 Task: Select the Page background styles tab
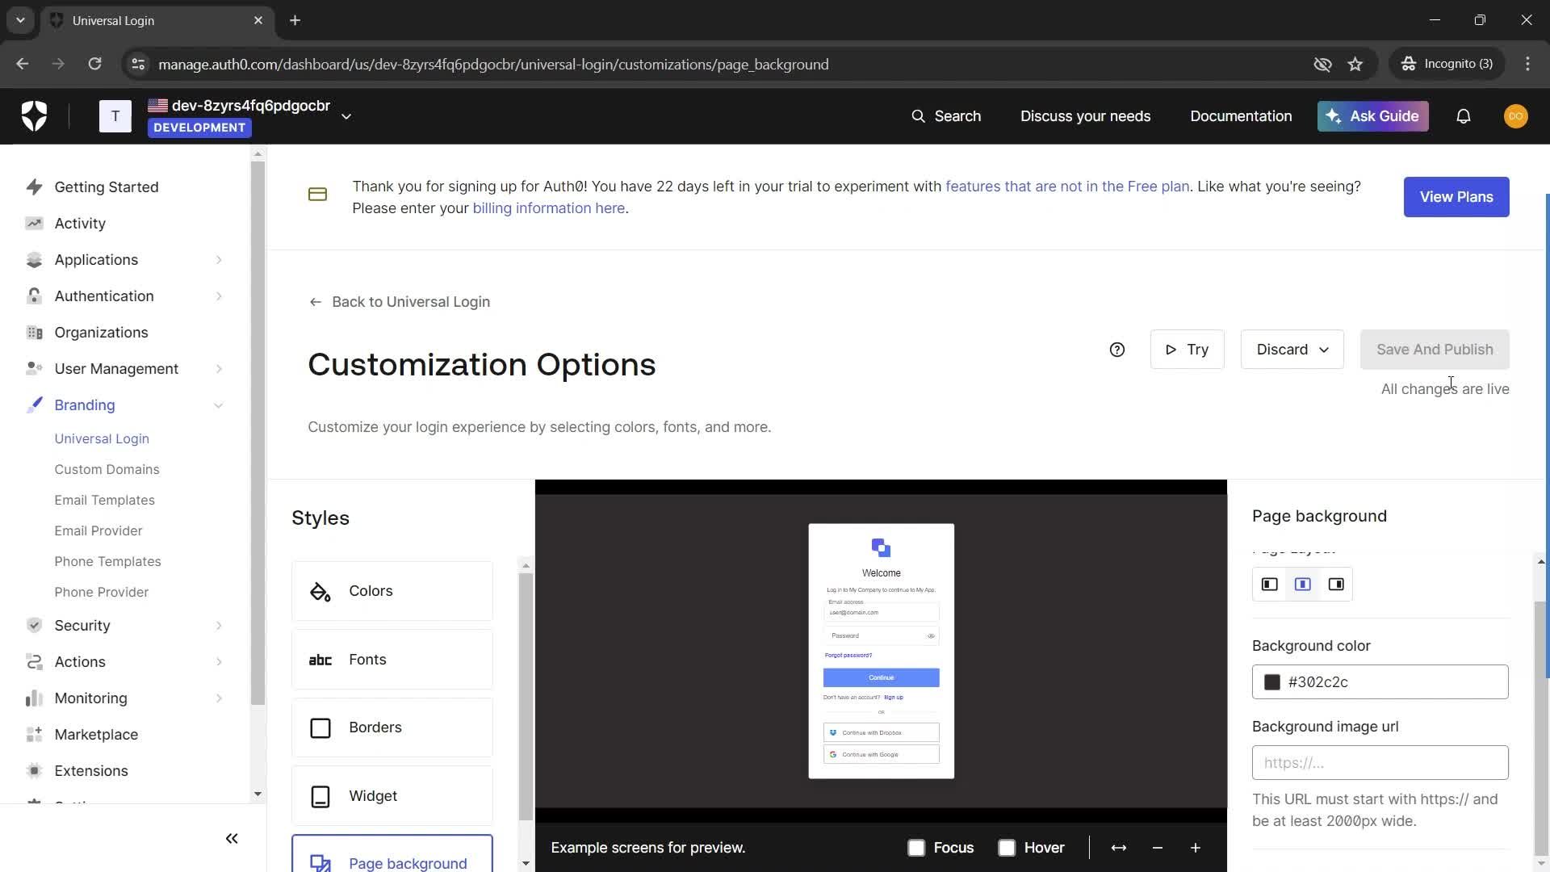coord(392,854)
